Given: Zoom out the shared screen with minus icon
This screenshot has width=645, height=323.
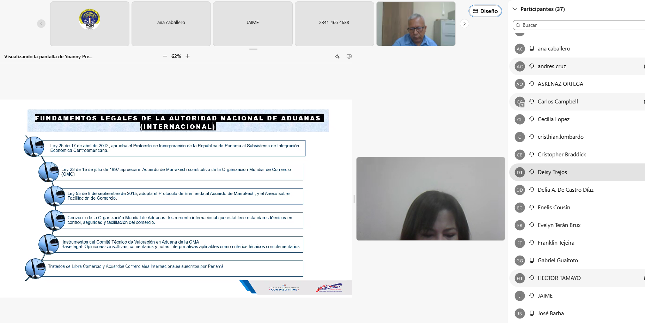Looking at the screenshot, I should point(165,56).
